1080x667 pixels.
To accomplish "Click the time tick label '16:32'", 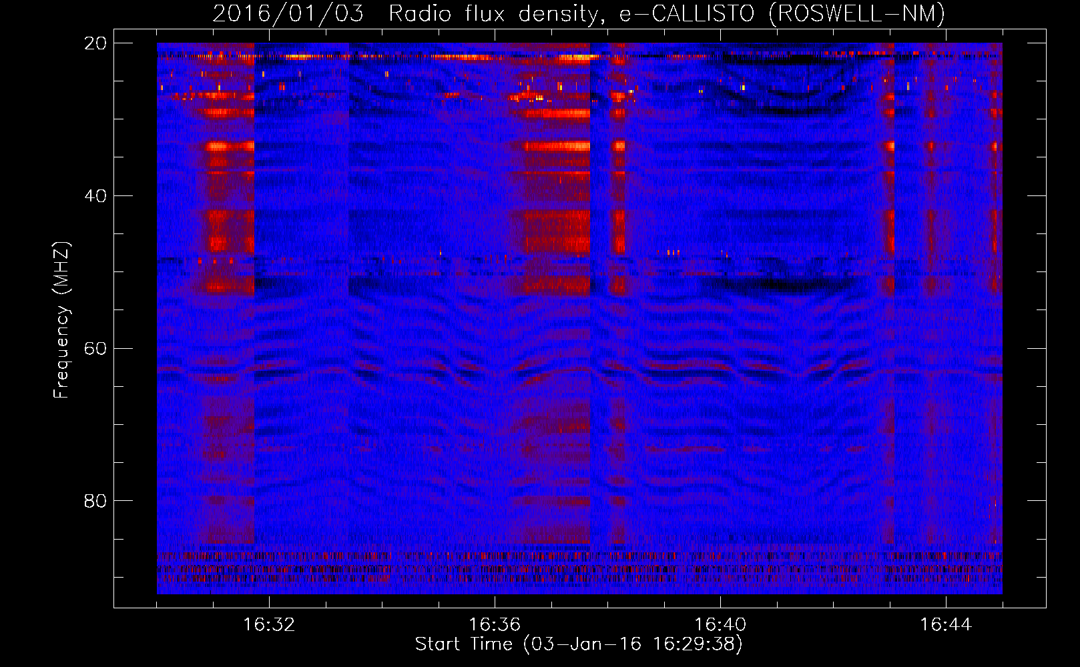I will pyautogui.click(x=269, y=625).
